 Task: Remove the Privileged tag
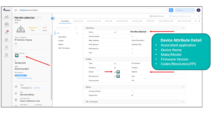point(31,88)
